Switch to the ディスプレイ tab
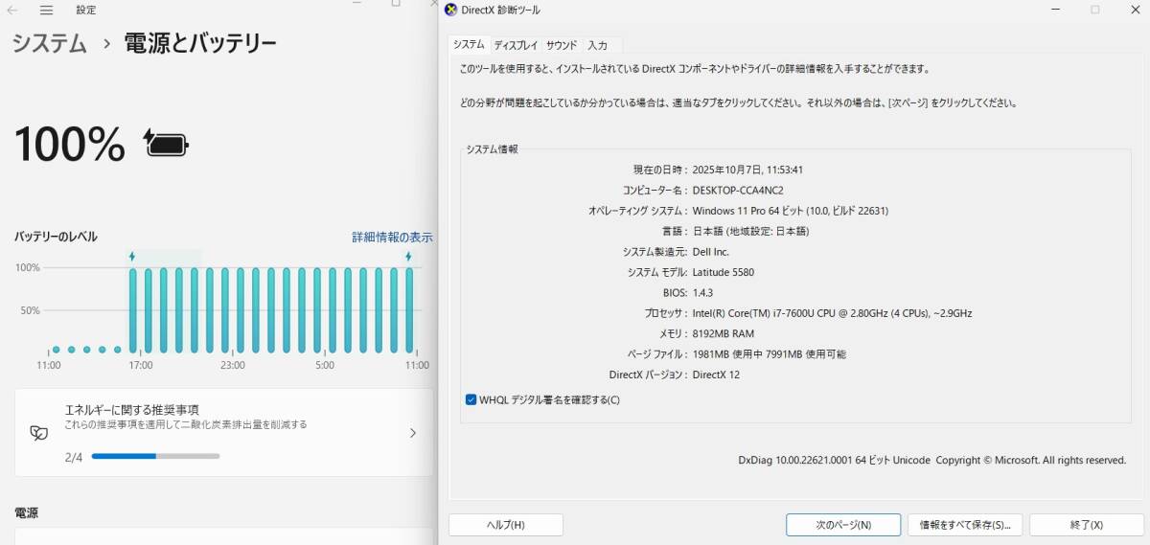 pyautogui.click(x=516, y=45)
